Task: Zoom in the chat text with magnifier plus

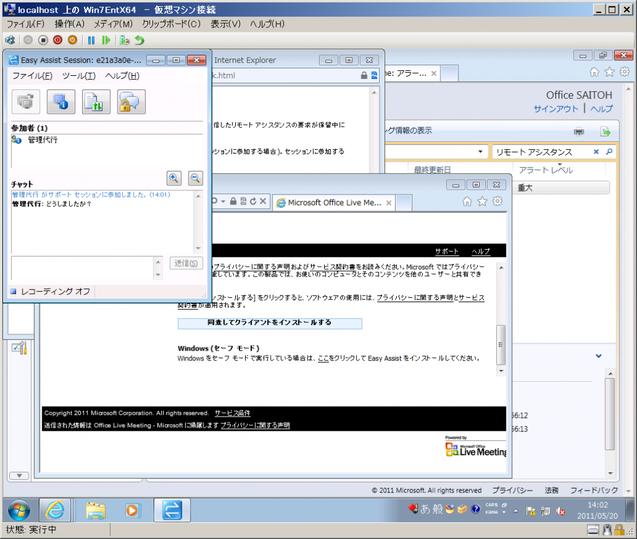Action: point(174,178)
